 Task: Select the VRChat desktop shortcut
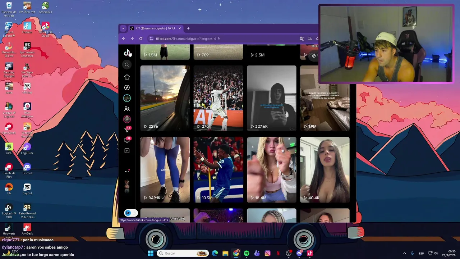click(27, 88)
